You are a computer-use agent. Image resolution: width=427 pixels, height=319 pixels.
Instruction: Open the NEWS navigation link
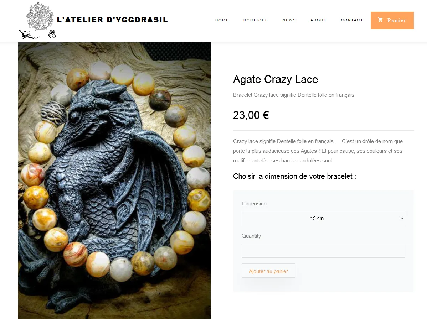click(x=289, y=20)
